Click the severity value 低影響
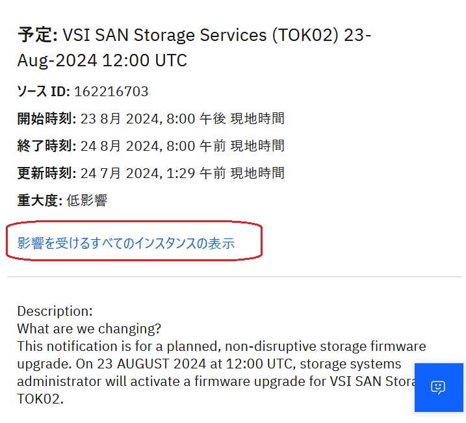Viewport: 466px width, 423px height. pyautogui.click(x=87, y=201)
